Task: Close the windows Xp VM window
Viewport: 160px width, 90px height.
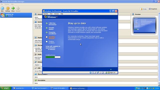Action: [116, 11]
